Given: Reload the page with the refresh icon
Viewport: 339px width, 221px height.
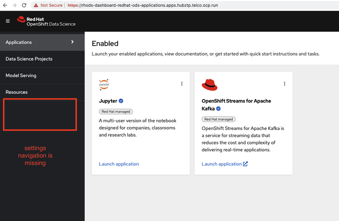Looking at the screenshot, I should pyautogui.click(x=24, y=5).
